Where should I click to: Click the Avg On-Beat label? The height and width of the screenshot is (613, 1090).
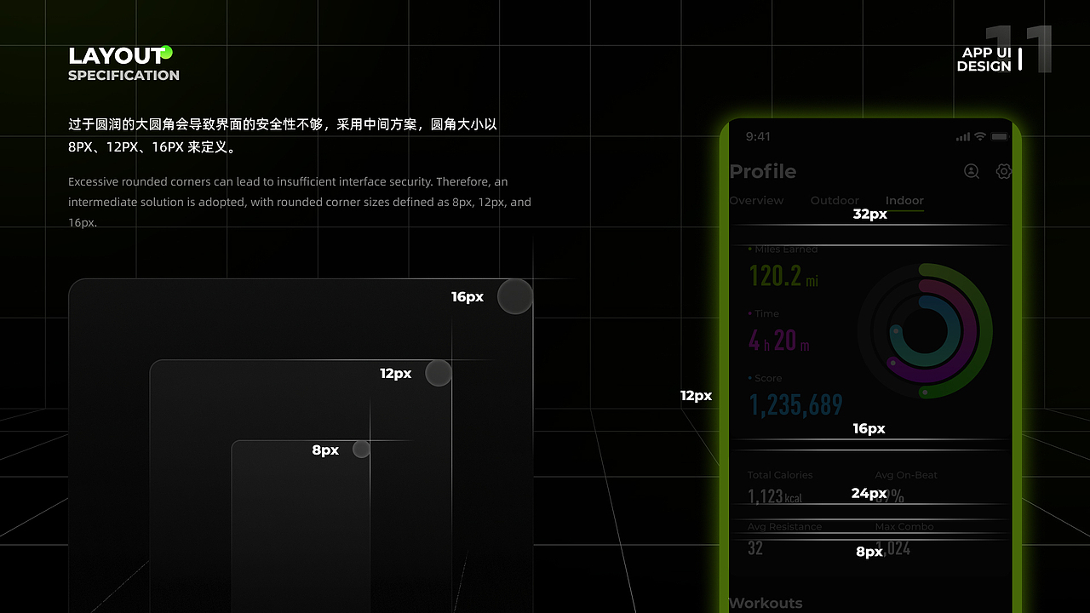tap(906, 475)
